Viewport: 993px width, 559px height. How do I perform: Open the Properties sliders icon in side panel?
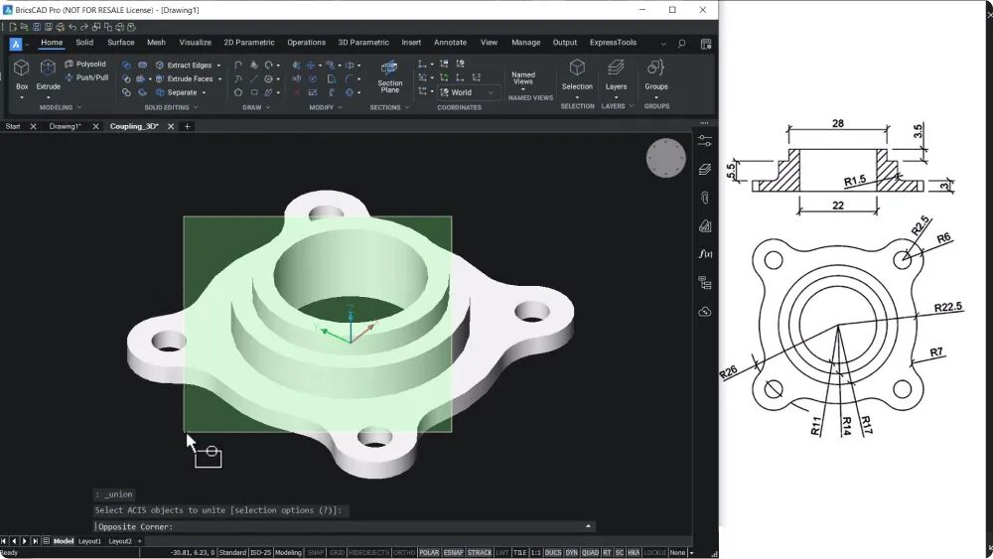(x=705, y=141)
